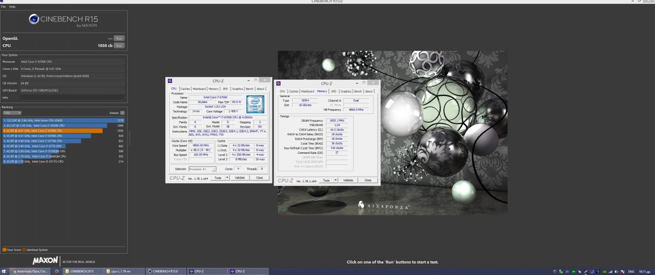Open the File menu in Cinebench
This screenshot has height=275, width=655.
pyautogui.click(x=3, y=7)
